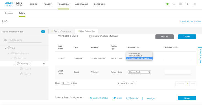Add a fabric-enabled site with plus icon

click(x=43, y=32)
